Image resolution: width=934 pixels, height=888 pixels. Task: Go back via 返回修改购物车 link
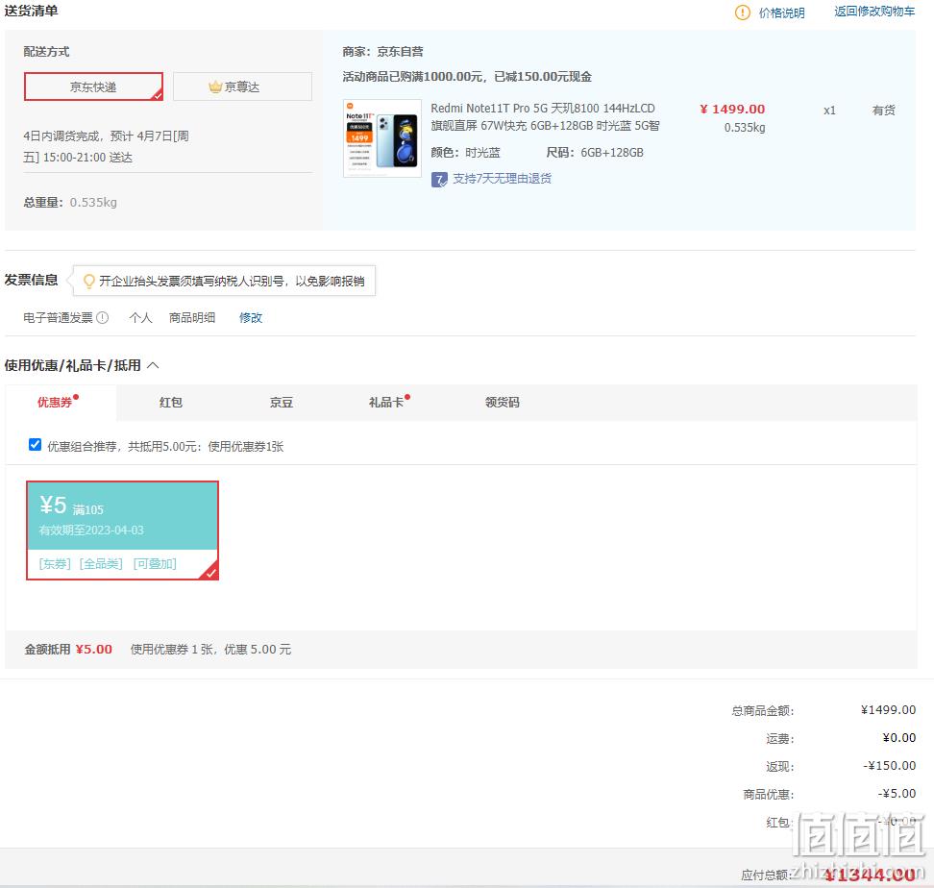coord(873,12)
